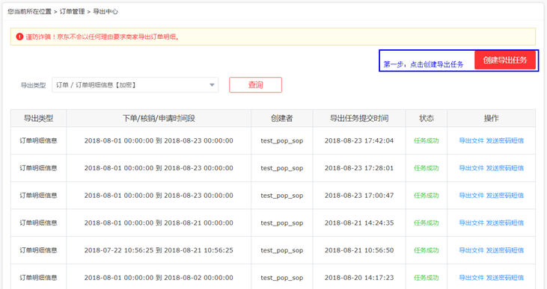Image resolution: width=547 pixels, height=289 pixels.
Task: Click 任务成功 status in the 14:24:35 row
Action: coord(427,223)
